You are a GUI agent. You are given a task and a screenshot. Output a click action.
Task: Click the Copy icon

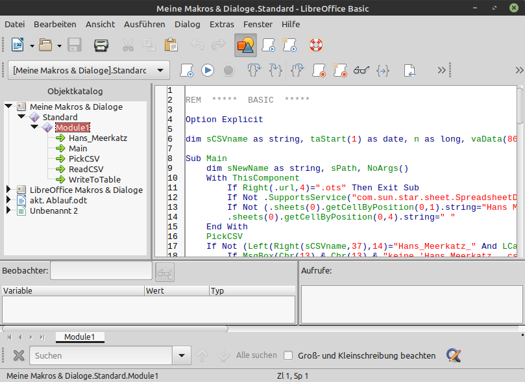click(x=149, y=45)
